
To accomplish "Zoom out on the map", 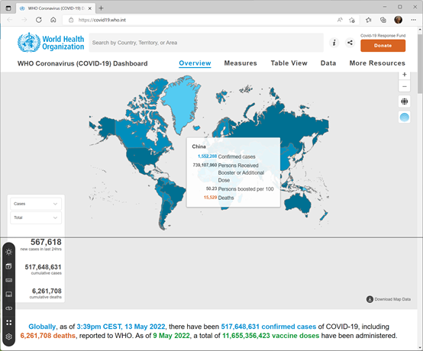I will 404,86.
